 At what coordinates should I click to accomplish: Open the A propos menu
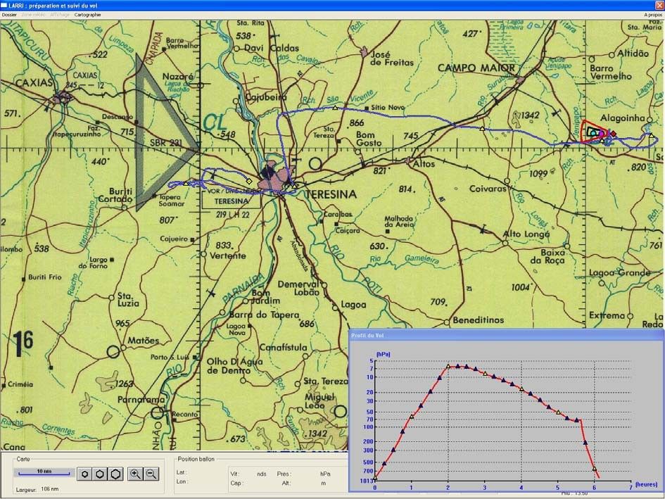[652, 14]
